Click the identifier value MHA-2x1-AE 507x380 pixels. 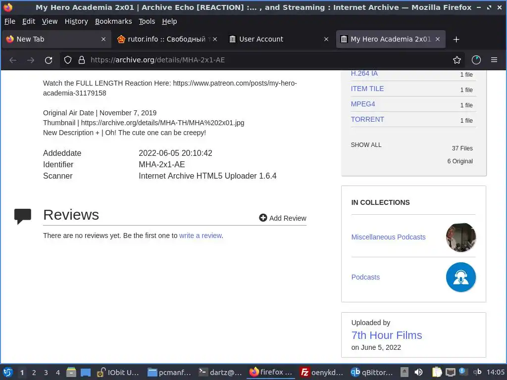click(162, 164)
